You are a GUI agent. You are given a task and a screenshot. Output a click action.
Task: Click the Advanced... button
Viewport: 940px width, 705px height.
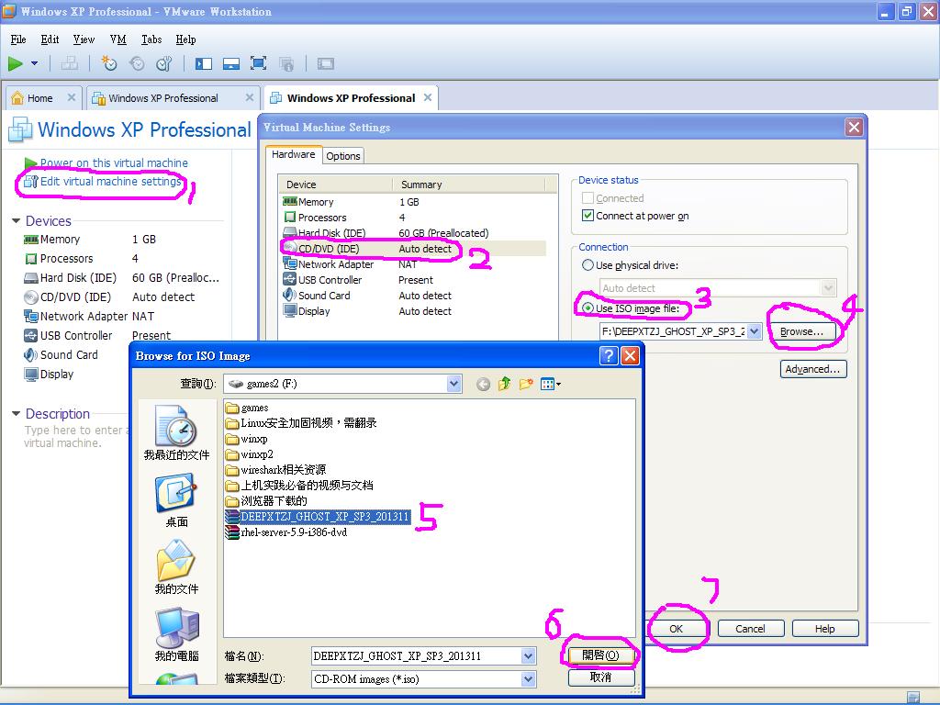point(813,369)
